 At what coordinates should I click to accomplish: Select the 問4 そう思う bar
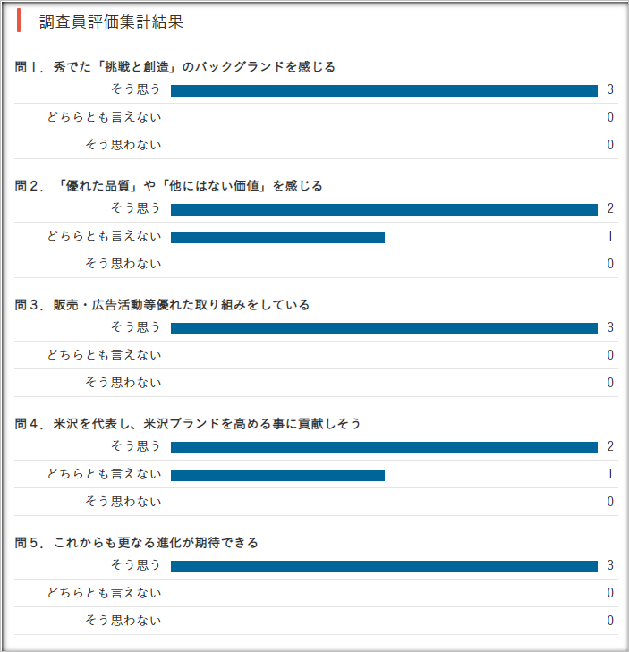(x=384, y=447)
